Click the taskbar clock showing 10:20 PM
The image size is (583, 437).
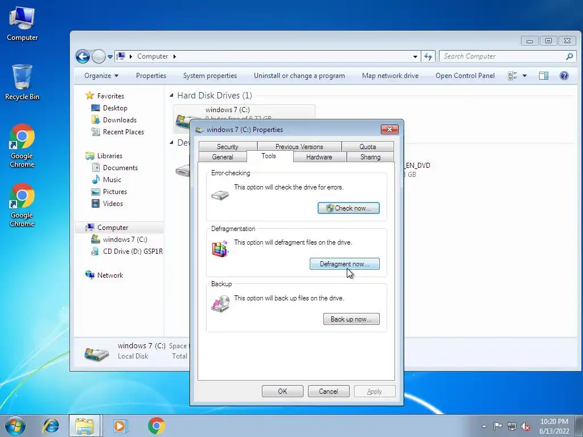click(554, 426)
